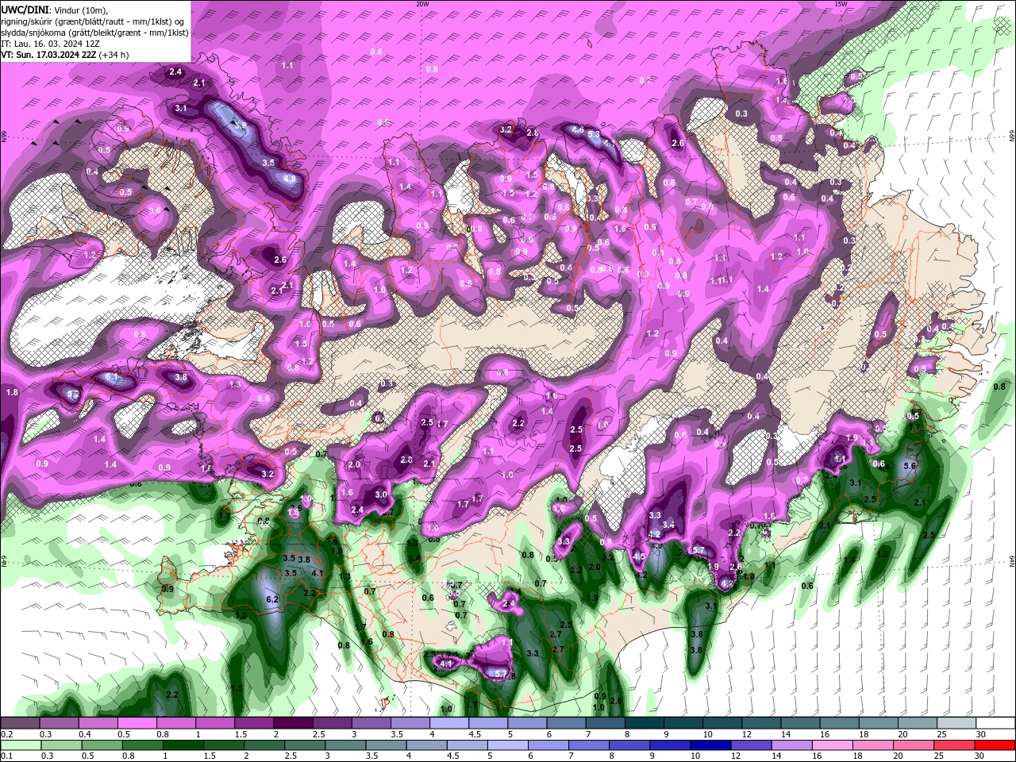Screen dimensions: 1016x762
Task: Click the 4.8 snowfall value on the map
Action: point(289,179)
